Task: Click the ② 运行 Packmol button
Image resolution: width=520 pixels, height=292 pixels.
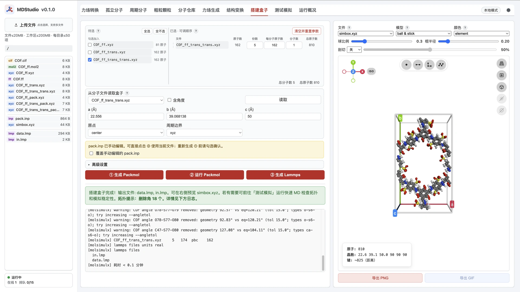Action: pyautogui.click(x=205, y=175)
